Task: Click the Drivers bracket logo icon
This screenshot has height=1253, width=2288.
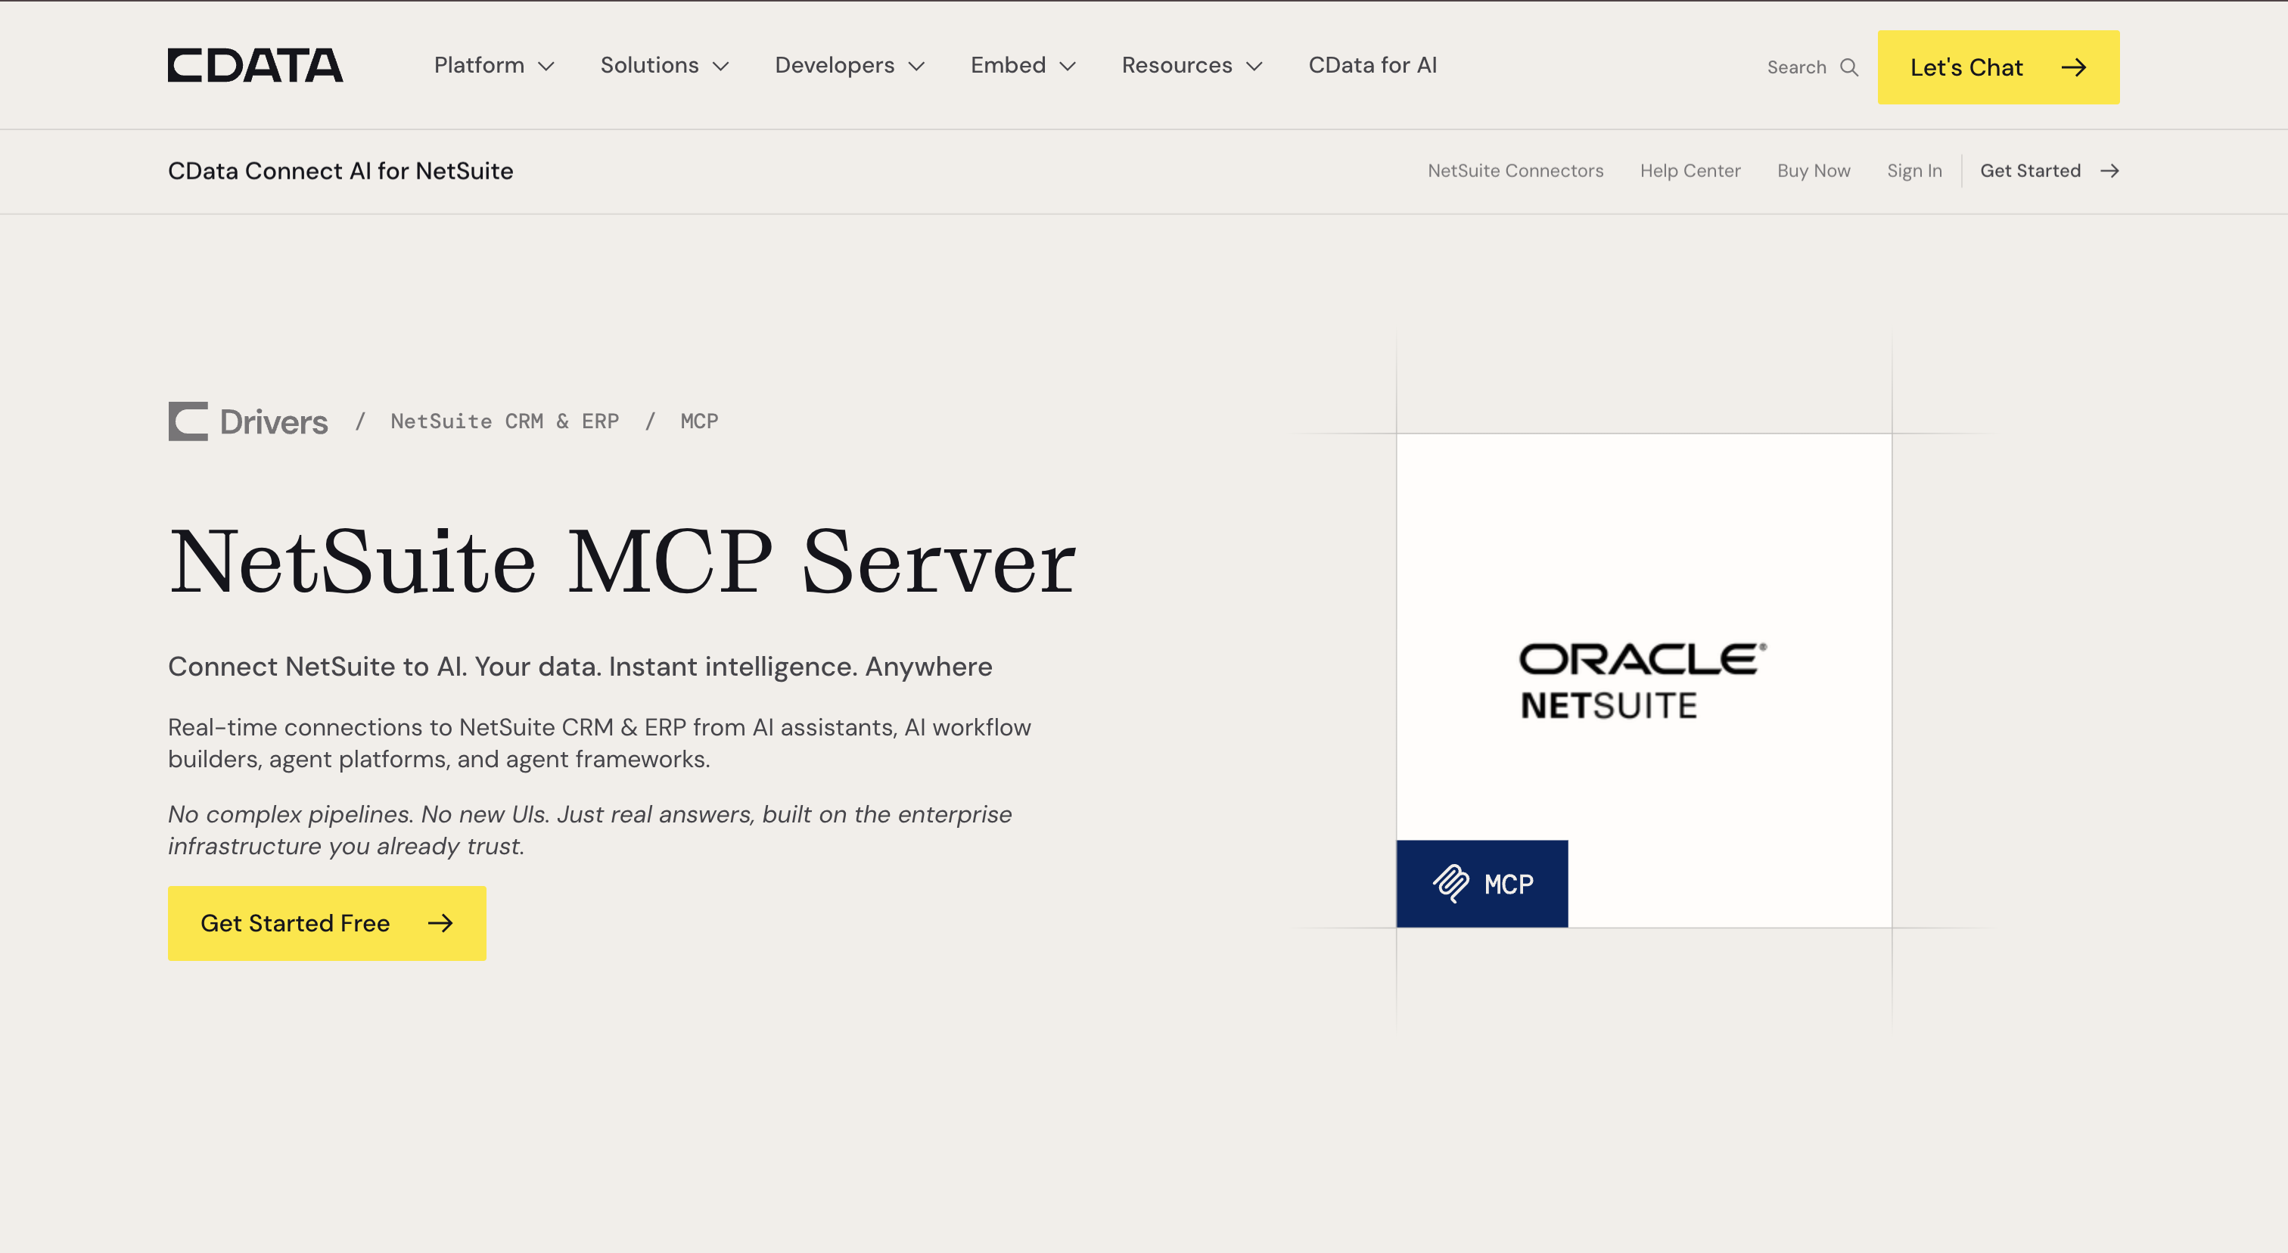Action: (188, 421)
